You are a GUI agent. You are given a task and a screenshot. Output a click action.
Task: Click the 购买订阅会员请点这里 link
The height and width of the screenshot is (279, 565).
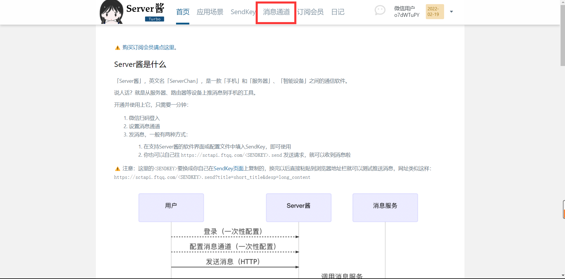coord(148,47)
